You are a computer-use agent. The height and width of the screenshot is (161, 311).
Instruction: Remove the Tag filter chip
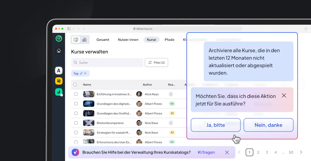tap(85, 73)
